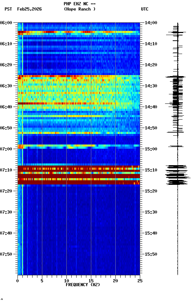This screenshot has width=193, height=303.
Task: Click the 15:20 UTC time label
Action: click(151, 191)
